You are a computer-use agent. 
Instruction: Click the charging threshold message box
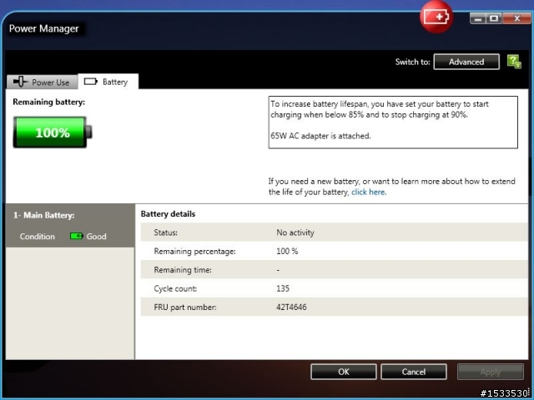393,122
